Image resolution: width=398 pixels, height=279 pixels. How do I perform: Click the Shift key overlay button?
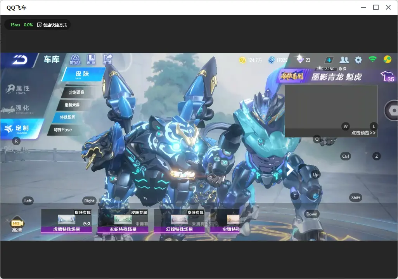click(356, 198)
